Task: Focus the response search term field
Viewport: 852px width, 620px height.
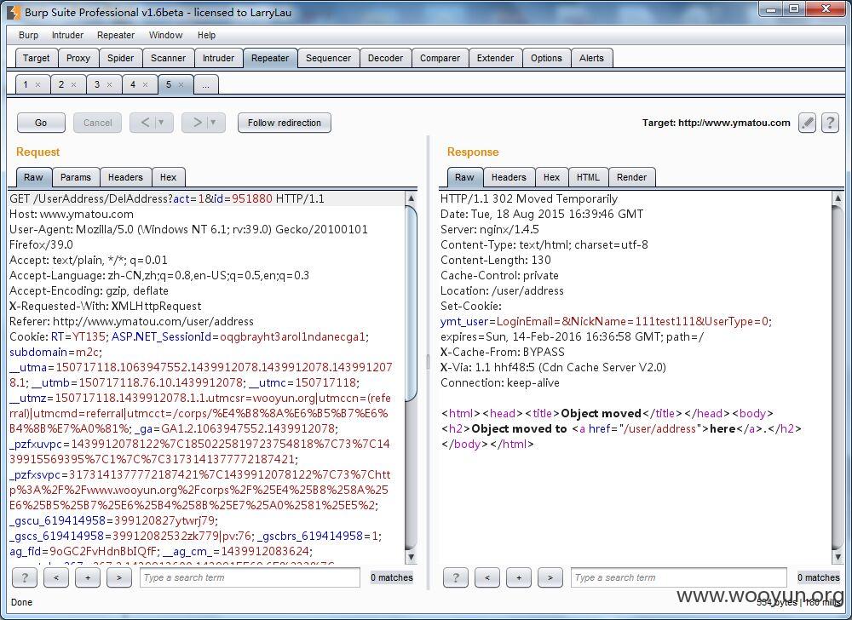Action: [679, 577]
